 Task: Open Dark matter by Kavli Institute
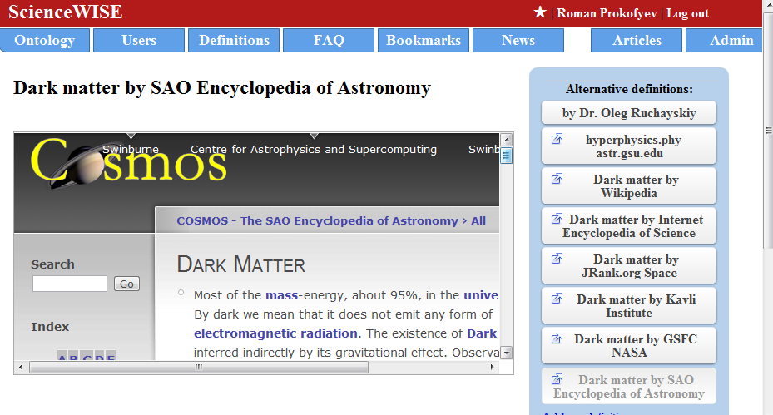tap(629, 305)
